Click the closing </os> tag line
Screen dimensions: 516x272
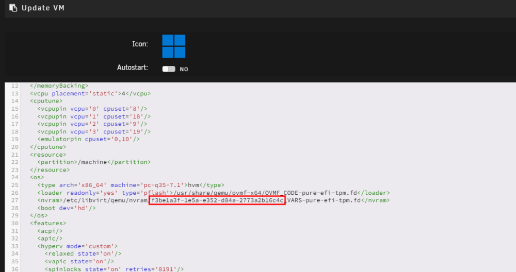tap(39, 216)
